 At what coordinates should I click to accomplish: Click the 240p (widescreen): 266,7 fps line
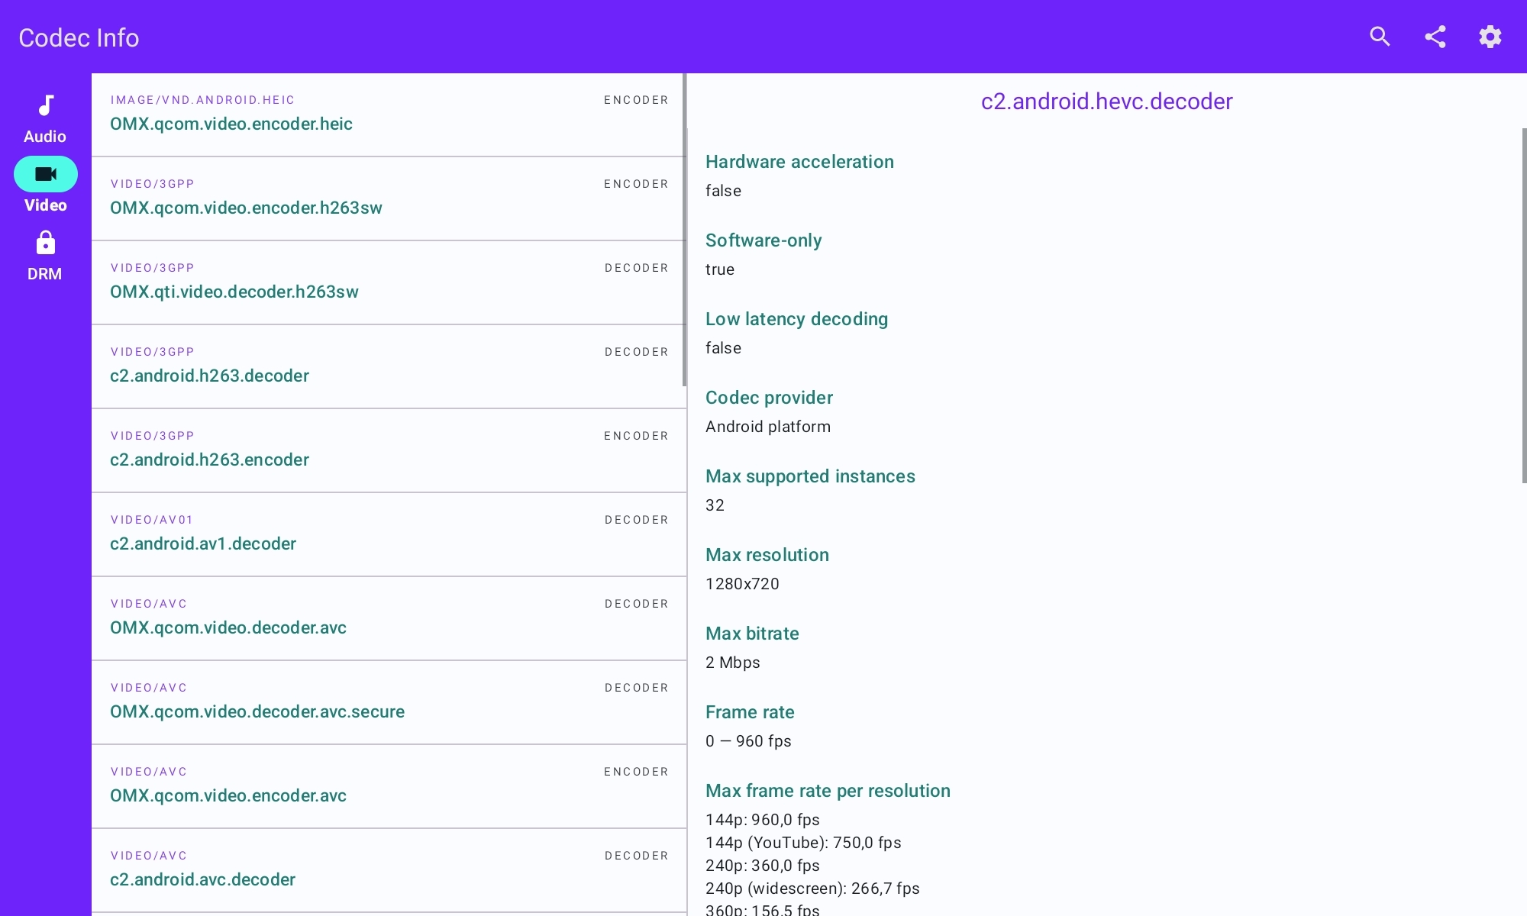[x=812, y=889]
